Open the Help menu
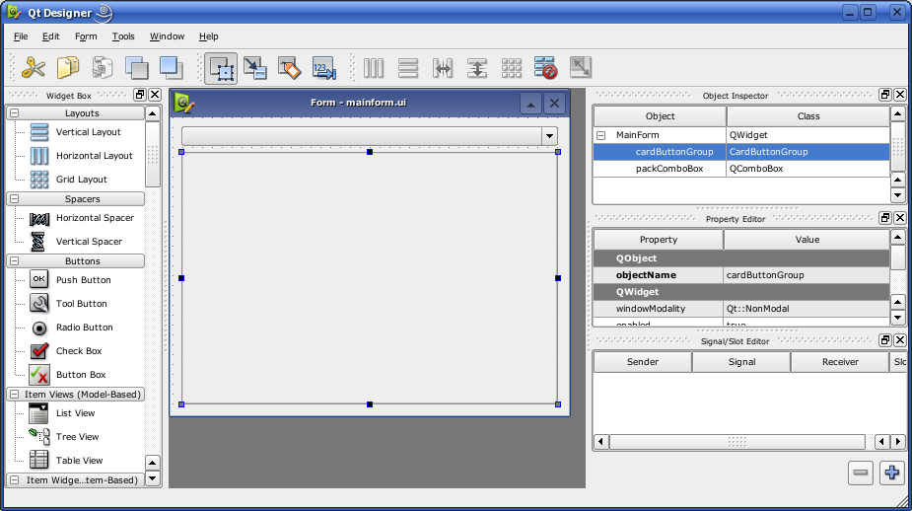The width and height of the screenshot is (912, 511). 209,36
